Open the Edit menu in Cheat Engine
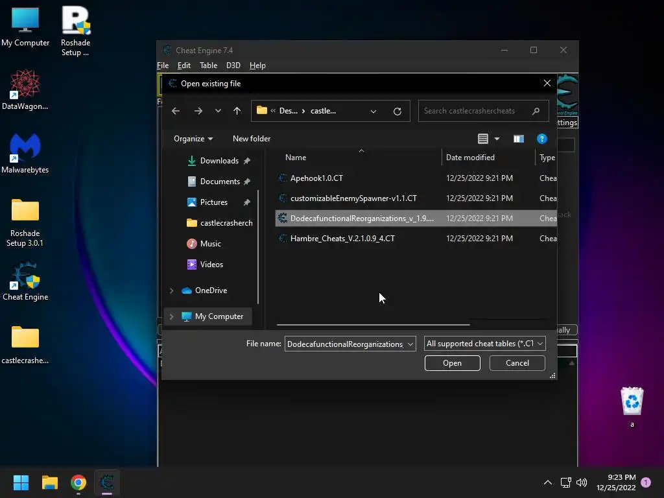 [184, 65]
